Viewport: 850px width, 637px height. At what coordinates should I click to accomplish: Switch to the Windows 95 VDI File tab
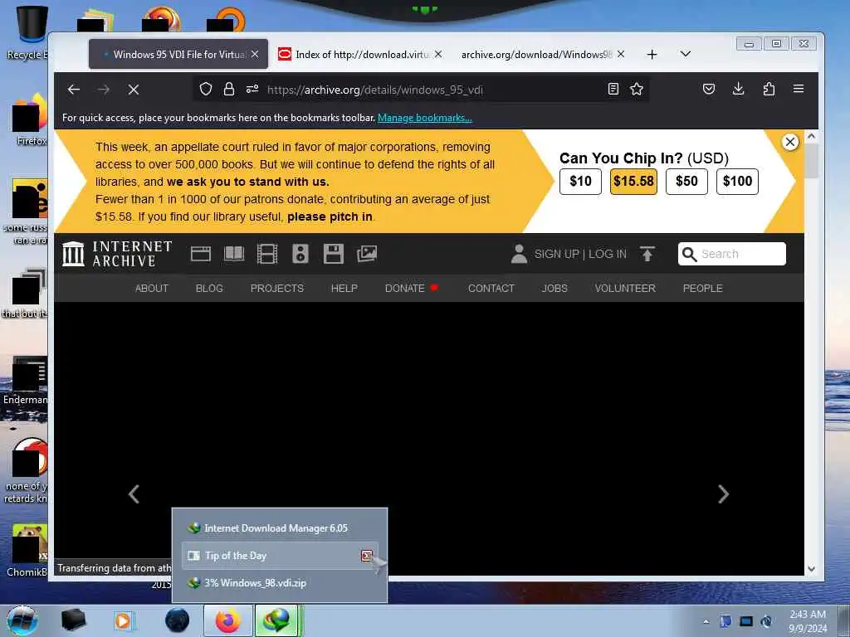point(178,54)
